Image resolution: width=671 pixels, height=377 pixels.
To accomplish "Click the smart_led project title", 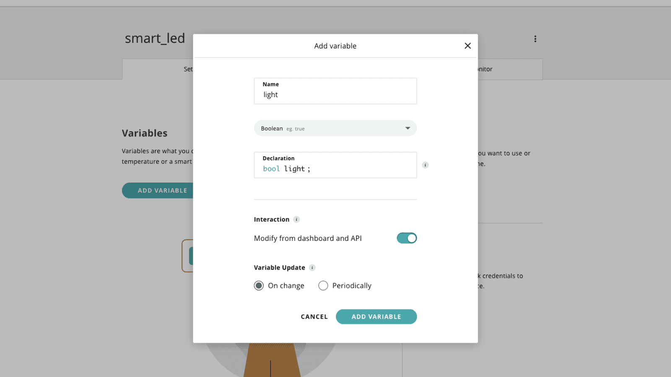I will pyautogui.click(x=155, y=38).
